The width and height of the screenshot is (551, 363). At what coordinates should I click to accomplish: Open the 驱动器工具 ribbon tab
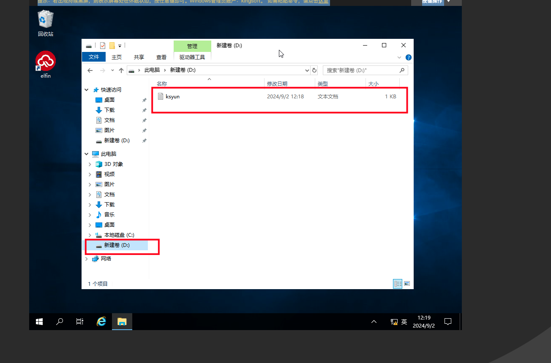tap(192, 57)
